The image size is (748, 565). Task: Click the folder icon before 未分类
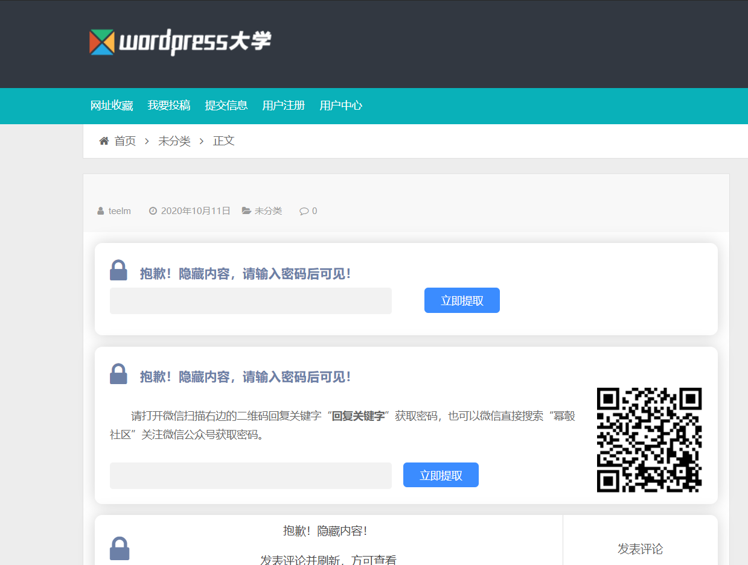(245, 210)
